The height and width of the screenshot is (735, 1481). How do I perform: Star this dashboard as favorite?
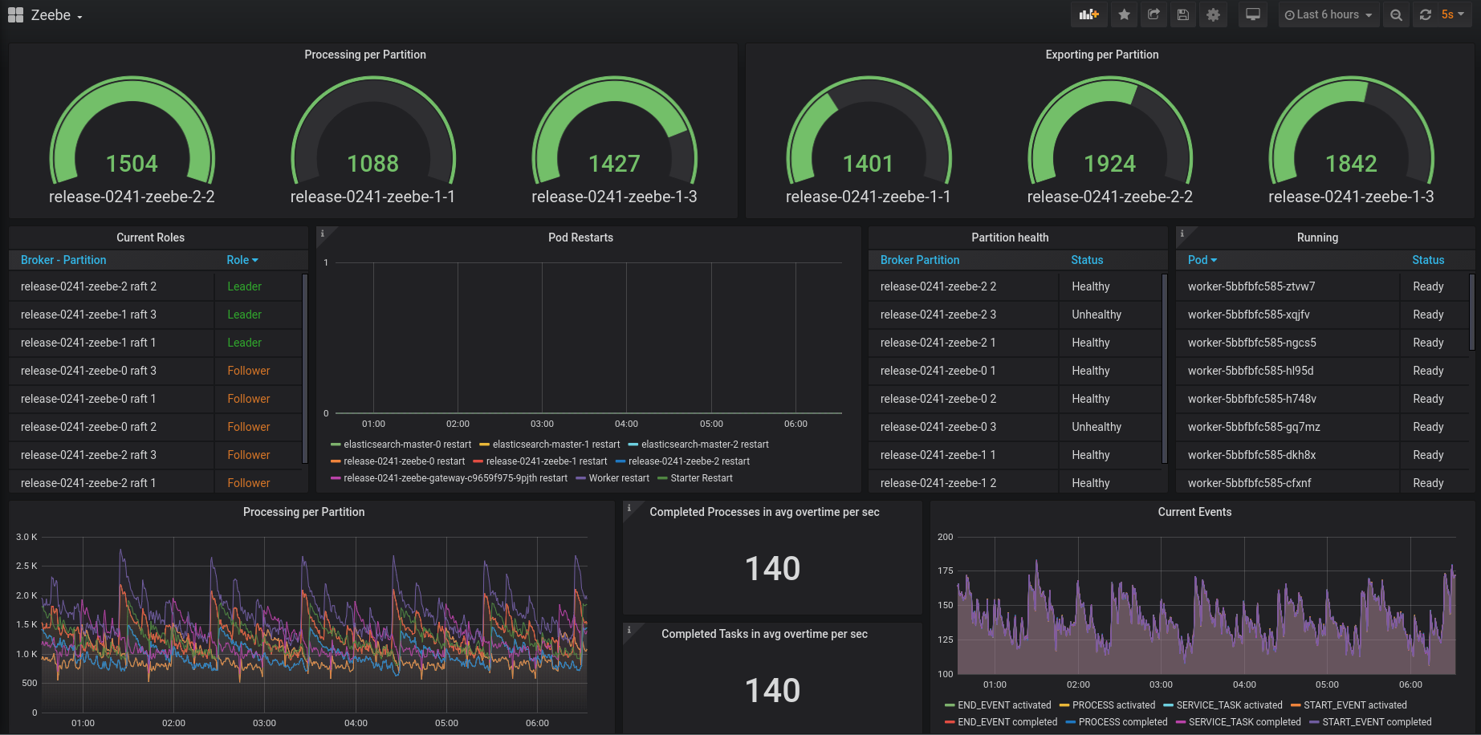(x=1124, y=14)
